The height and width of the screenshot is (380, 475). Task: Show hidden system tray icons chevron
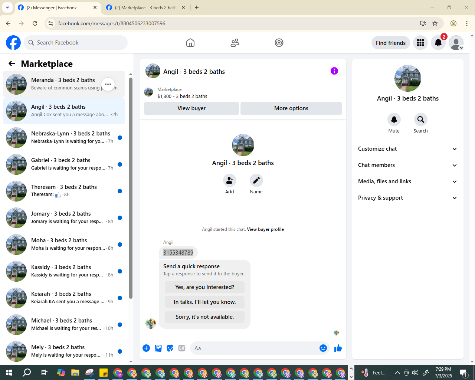coord(397,373)
